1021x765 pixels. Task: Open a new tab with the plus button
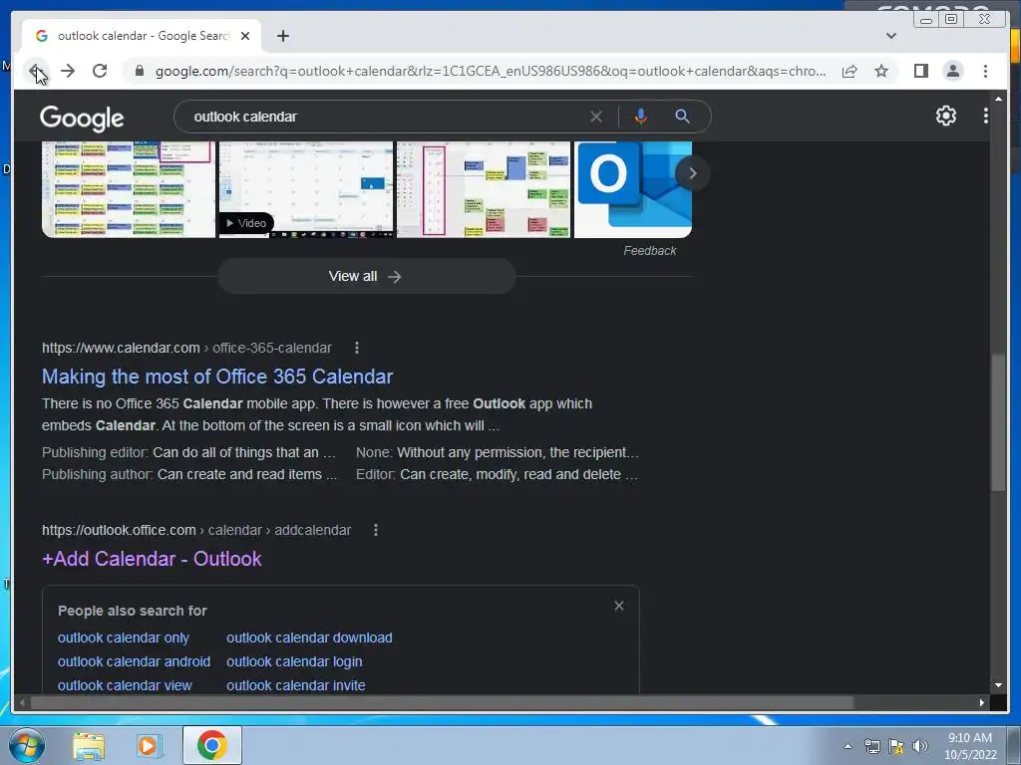282,36
